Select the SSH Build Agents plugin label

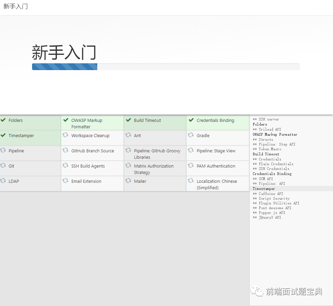click(88, 166)
